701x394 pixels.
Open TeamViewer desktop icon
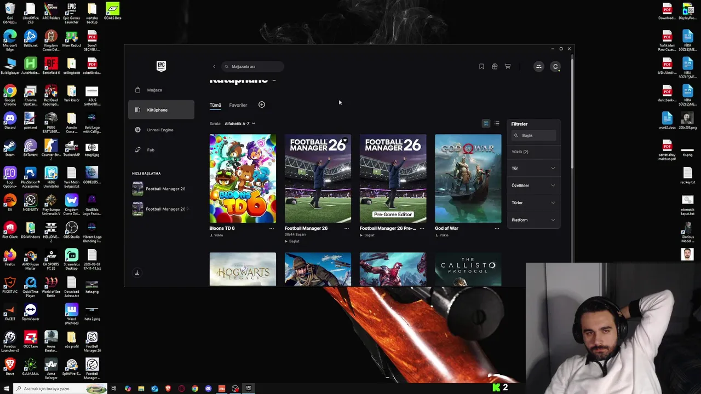pos(31,313)
